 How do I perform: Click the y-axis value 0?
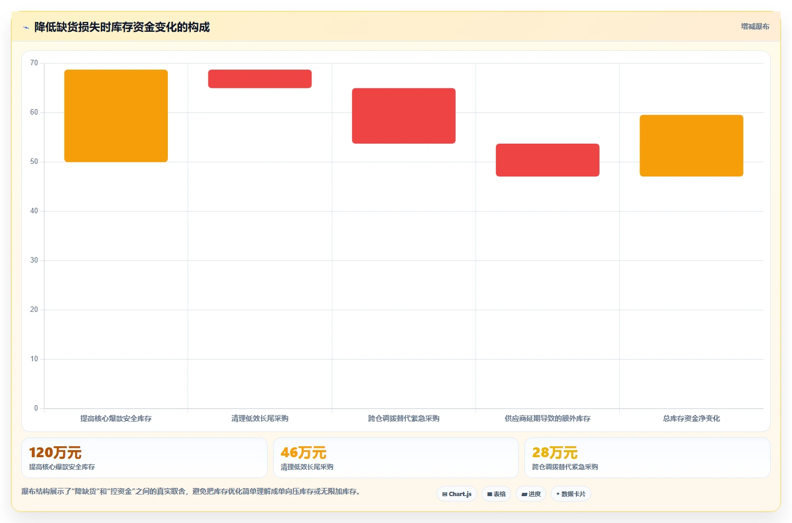36,408
